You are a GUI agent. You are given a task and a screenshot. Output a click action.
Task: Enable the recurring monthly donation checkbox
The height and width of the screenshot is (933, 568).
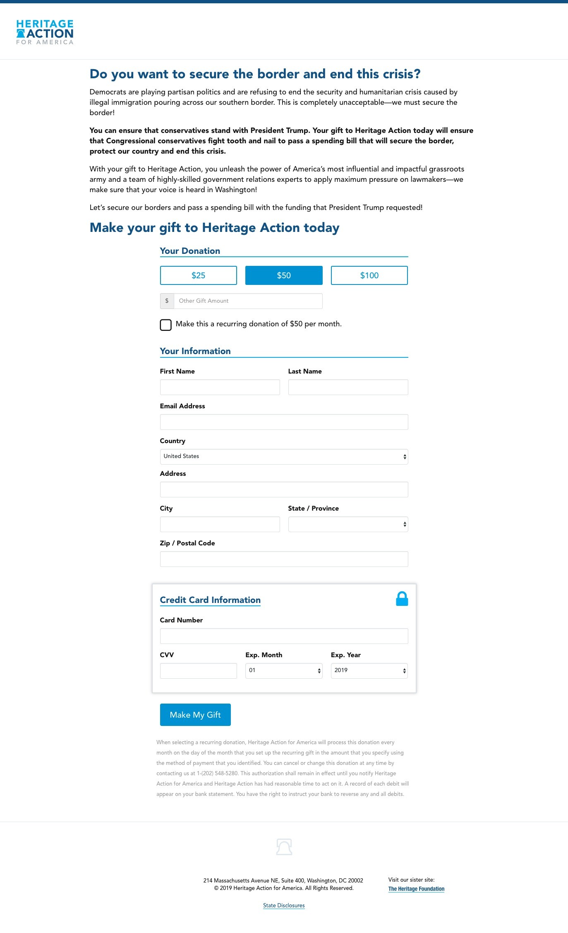[x=165, y=325]
